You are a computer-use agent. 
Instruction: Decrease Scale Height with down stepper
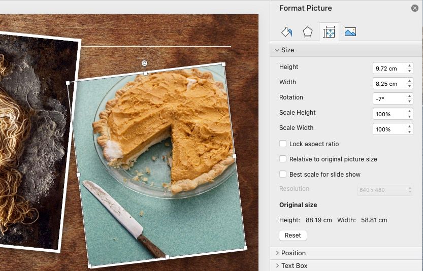point(409,117)
